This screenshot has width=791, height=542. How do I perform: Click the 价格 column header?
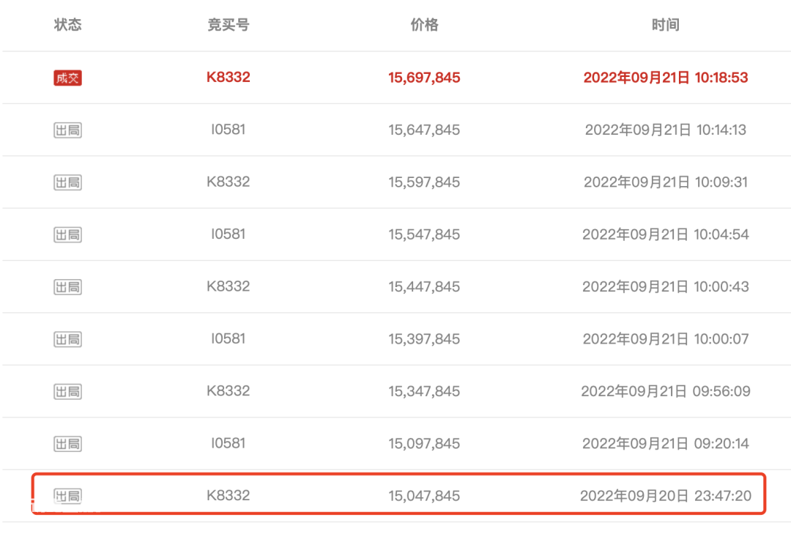click(424, 25)
